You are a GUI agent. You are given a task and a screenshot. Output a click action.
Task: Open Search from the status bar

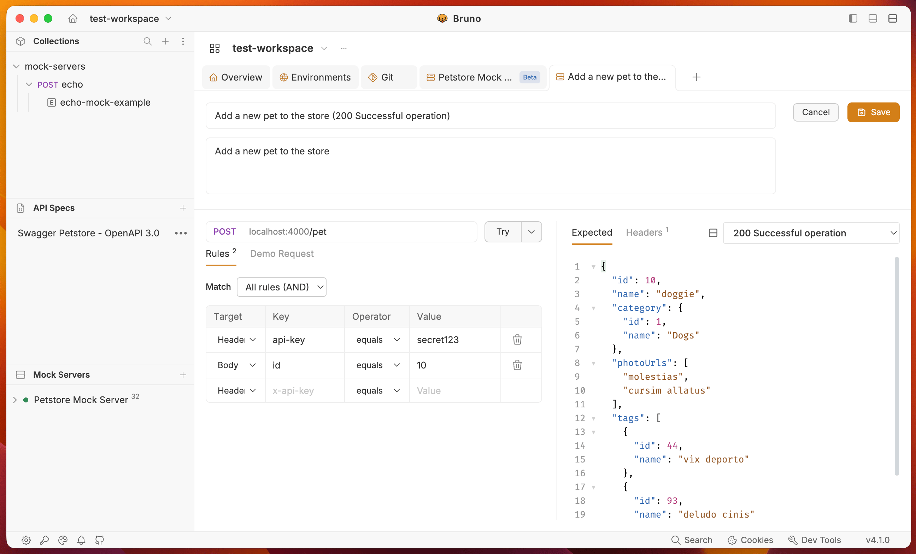(x=692, y=540)
